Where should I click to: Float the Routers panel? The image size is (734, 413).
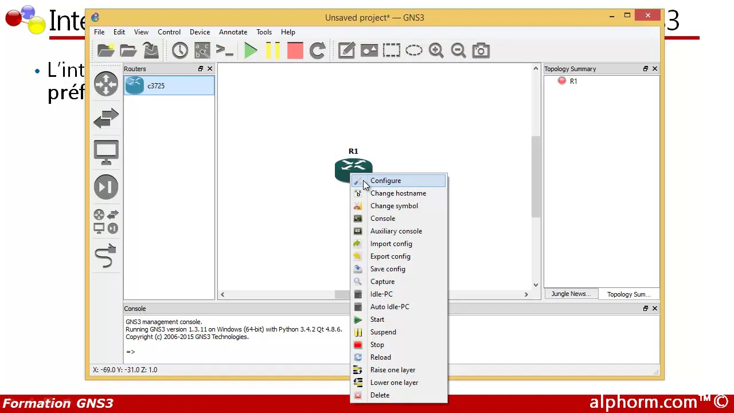point(201,69)
